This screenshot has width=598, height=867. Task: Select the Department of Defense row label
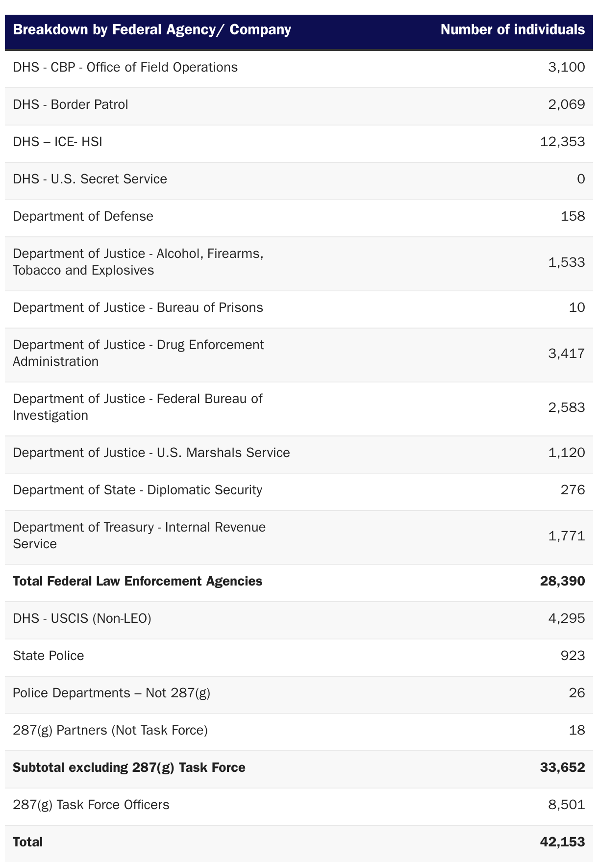[83, 216]
